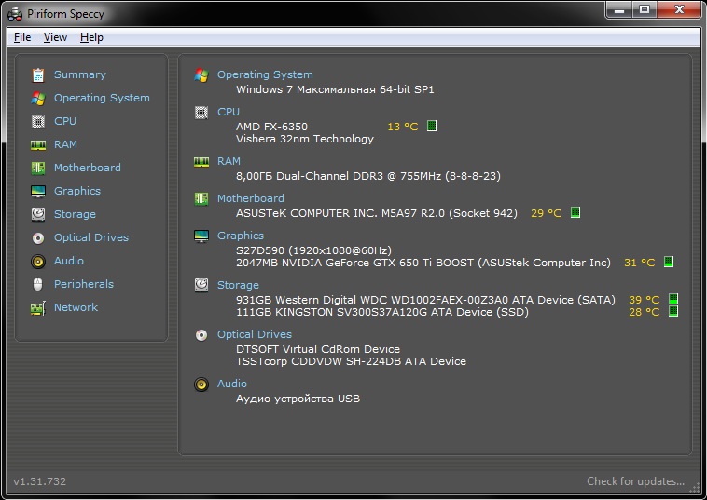Select Network in the sidebar
707x500 pixels.
coord(76,308)
